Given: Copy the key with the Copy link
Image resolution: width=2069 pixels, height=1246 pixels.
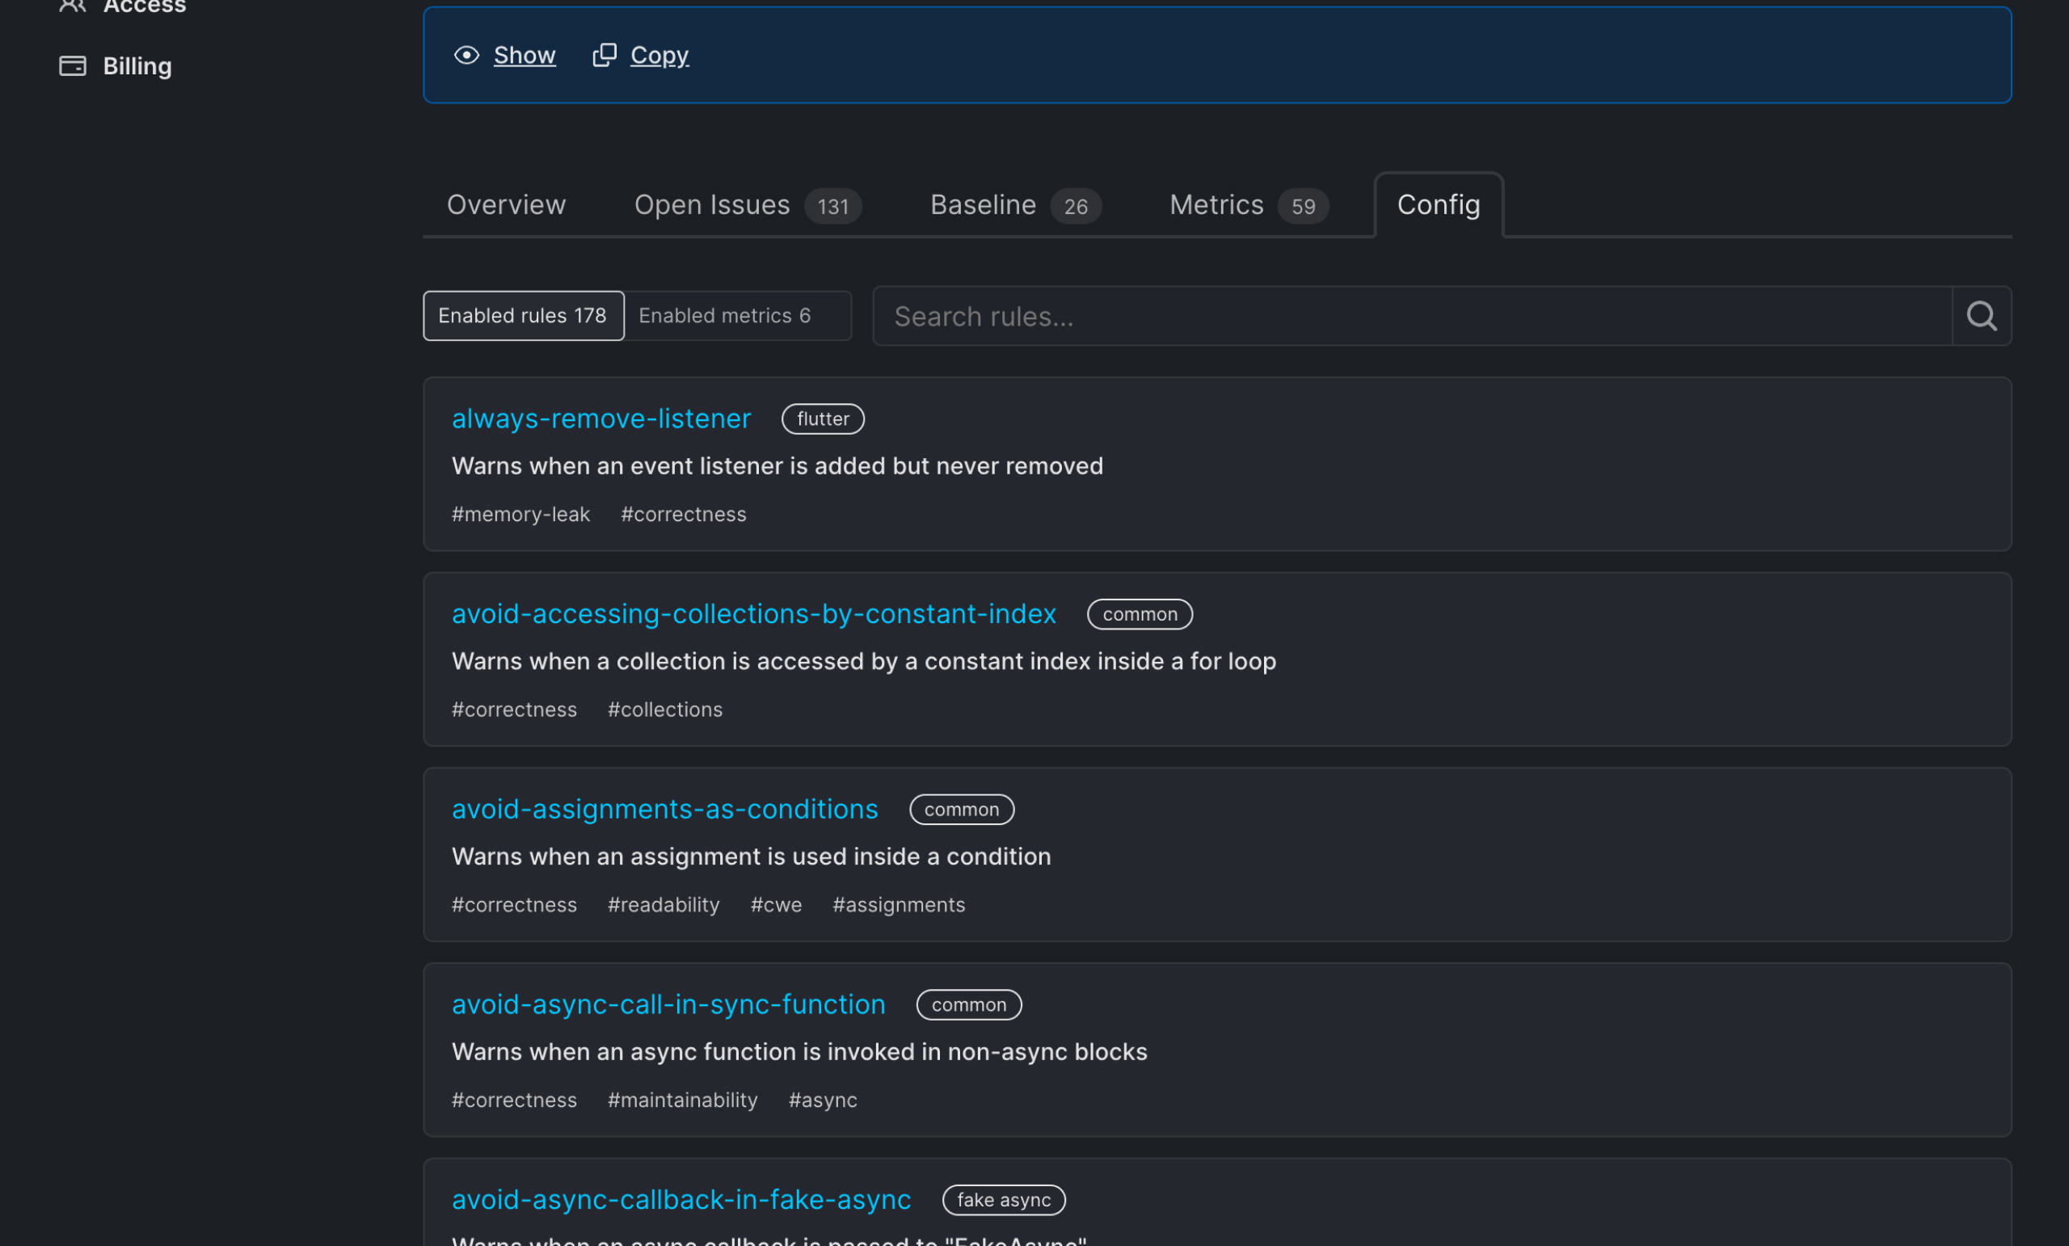Looking at the screenshot, I should pyautogui.click(x=659, y=55).
